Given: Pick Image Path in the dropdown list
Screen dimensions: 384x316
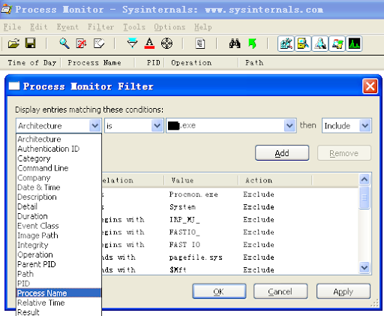Looking at the screenshot, I should click(58, 235).
